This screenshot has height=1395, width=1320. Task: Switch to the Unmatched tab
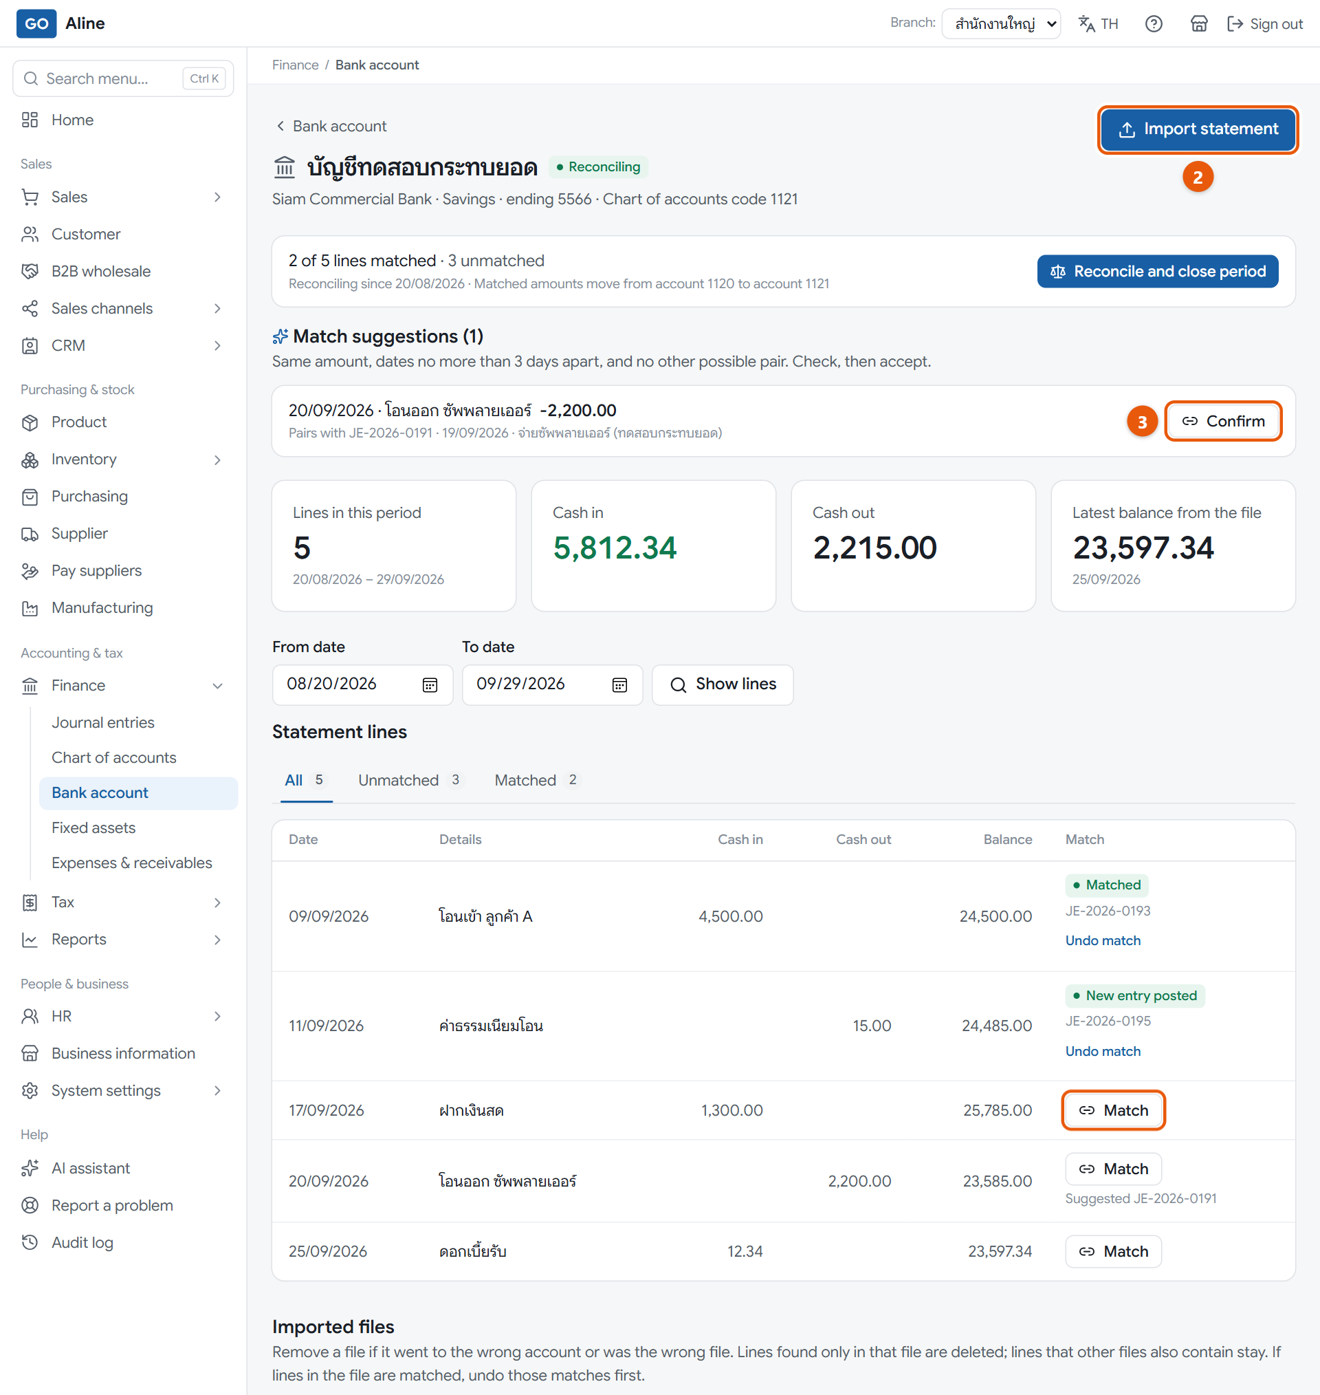pos(410,781)
